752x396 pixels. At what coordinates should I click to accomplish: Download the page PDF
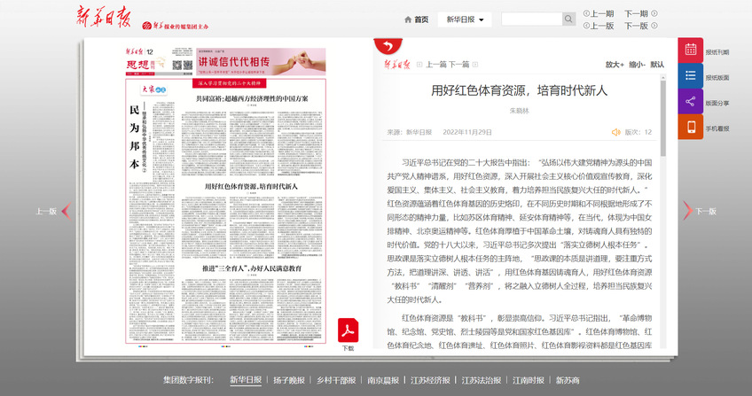pos(348,330)
